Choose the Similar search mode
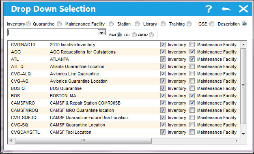 pos(151,35)
